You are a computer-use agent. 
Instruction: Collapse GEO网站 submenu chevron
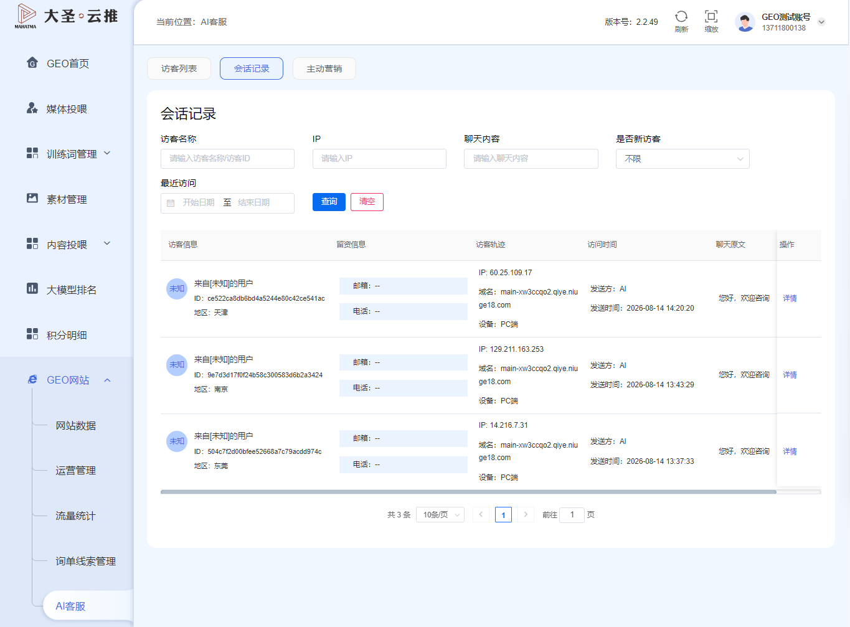(x=107, y=380)
